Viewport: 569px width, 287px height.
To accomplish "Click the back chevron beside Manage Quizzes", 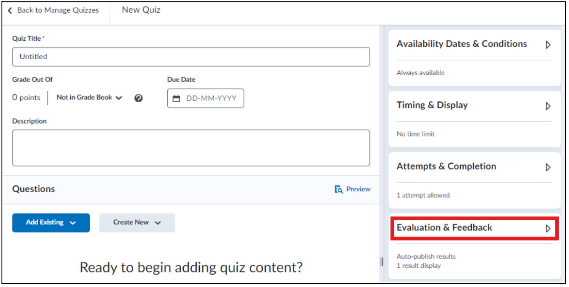I will pyautogui.click(x=10, y=11).
